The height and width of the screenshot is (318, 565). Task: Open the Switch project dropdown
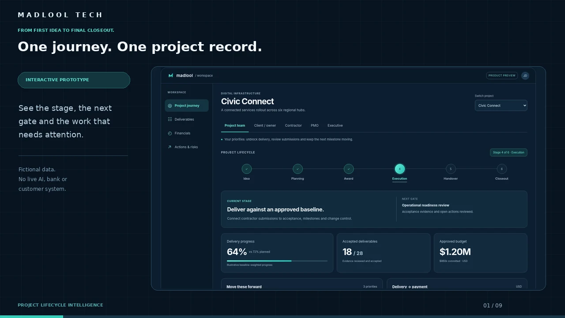[x=501, y=106]
